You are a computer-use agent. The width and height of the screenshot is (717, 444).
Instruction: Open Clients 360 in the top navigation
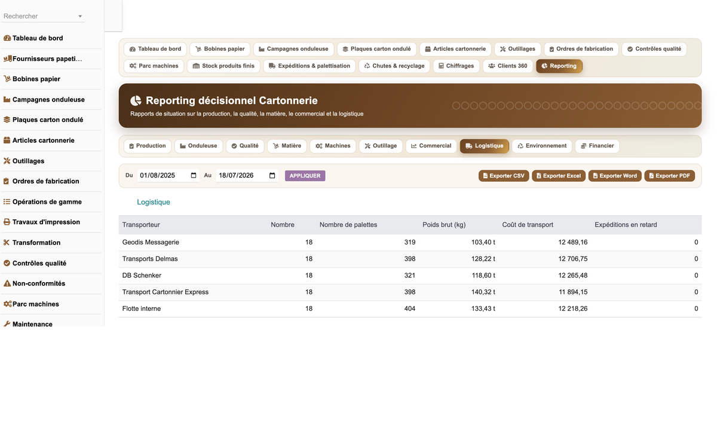pyautogui.click(x=507, y=66)
